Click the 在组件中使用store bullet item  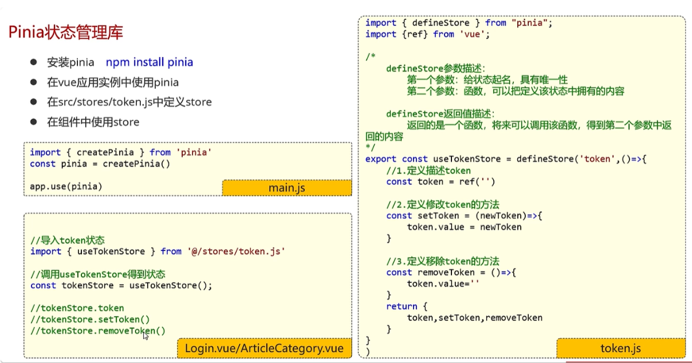(93, 122)
